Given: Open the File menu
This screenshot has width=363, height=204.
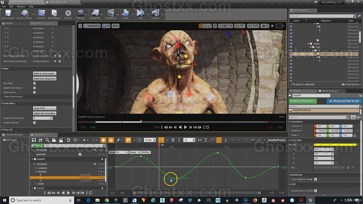Looking at the screenshot, I should click(4, 7).
